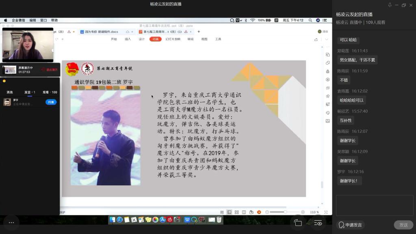Open the 观看·100 viewers tab
The image size is (416, 234).
pos(50,92)
